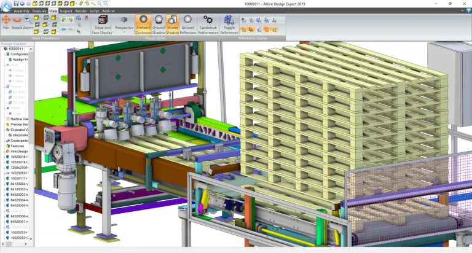
Task: Toggle Model Shadow display
Action: pos(173,25)
